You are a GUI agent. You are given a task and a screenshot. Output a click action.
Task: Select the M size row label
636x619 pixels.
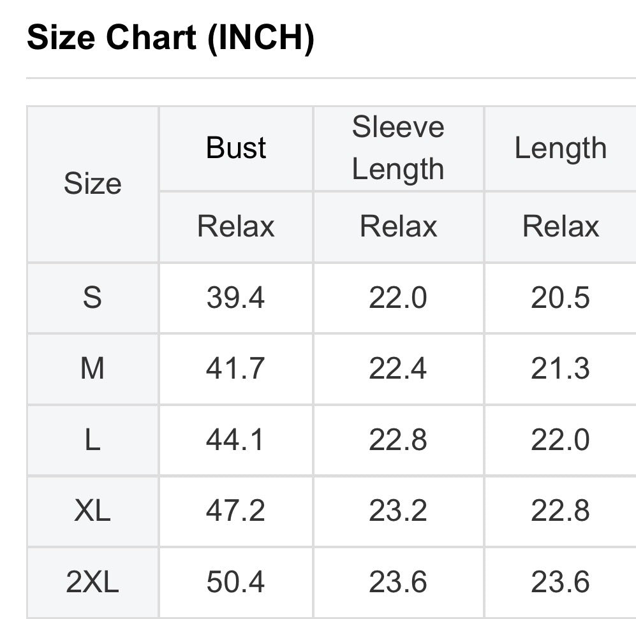point(92,368)
